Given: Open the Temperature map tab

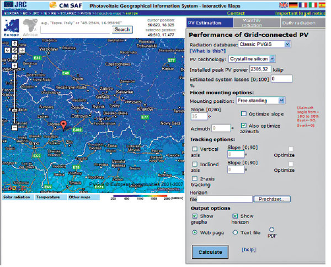Looking at the screenshot, I should click(x=50, y=197).
